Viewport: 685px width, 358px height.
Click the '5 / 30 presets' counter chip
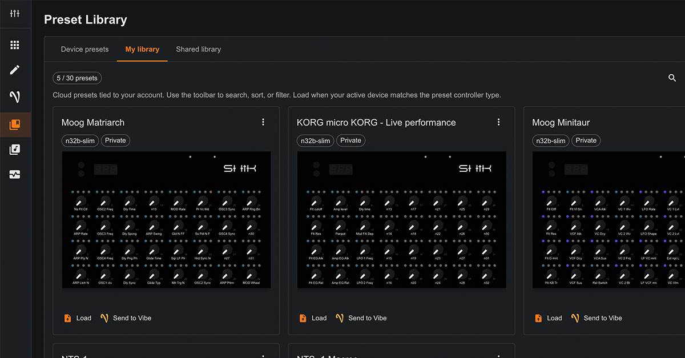(x=77, y=78)
